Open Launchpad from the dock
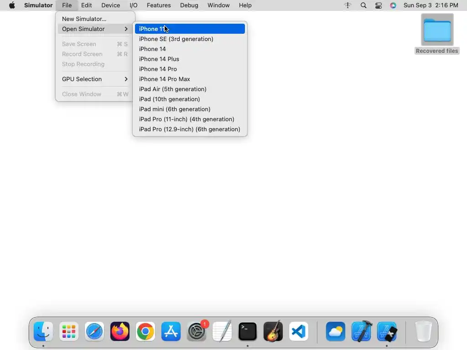467x350 pixels. pos(69,331)
